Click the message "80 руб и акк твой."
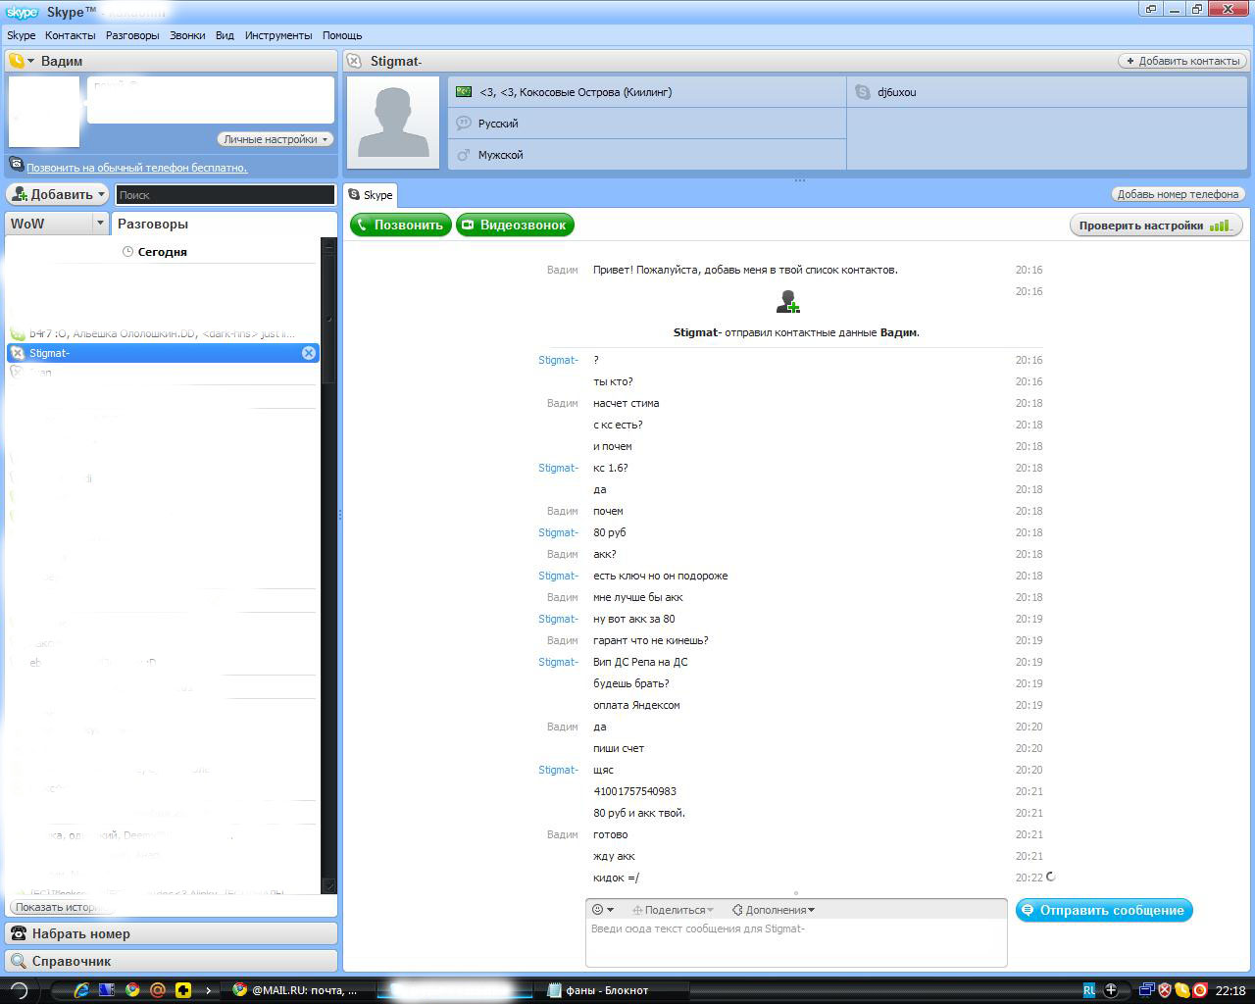The image size is (1255, 1004). [x=639, y=813]
